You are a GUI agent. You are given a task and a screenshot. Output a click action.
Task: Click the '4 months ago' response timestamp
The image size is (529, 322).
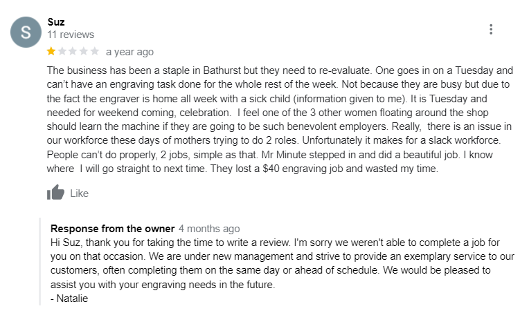pyautogui.click(x=209, y=228)
